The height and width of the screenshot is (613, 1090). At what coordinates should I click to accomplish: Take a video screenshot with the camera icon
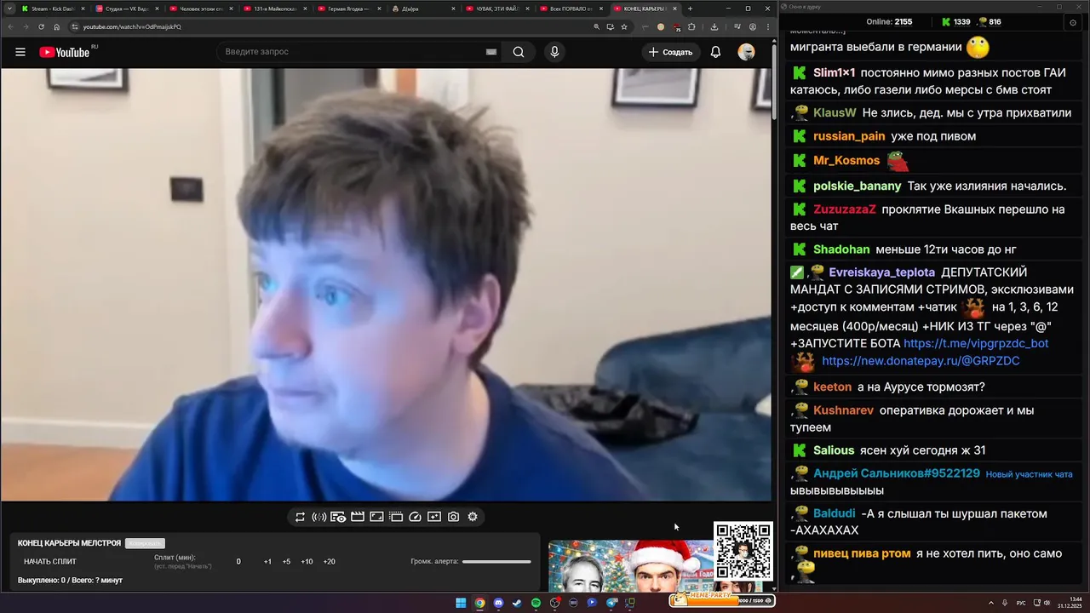(454, 517)
